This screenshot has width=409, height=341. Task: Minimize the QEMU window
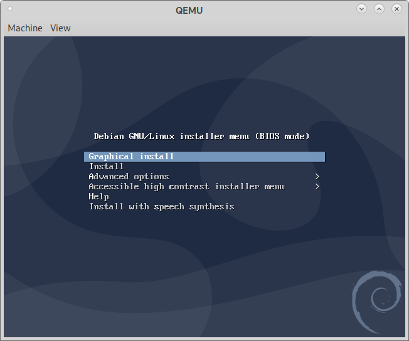(361, 9)
